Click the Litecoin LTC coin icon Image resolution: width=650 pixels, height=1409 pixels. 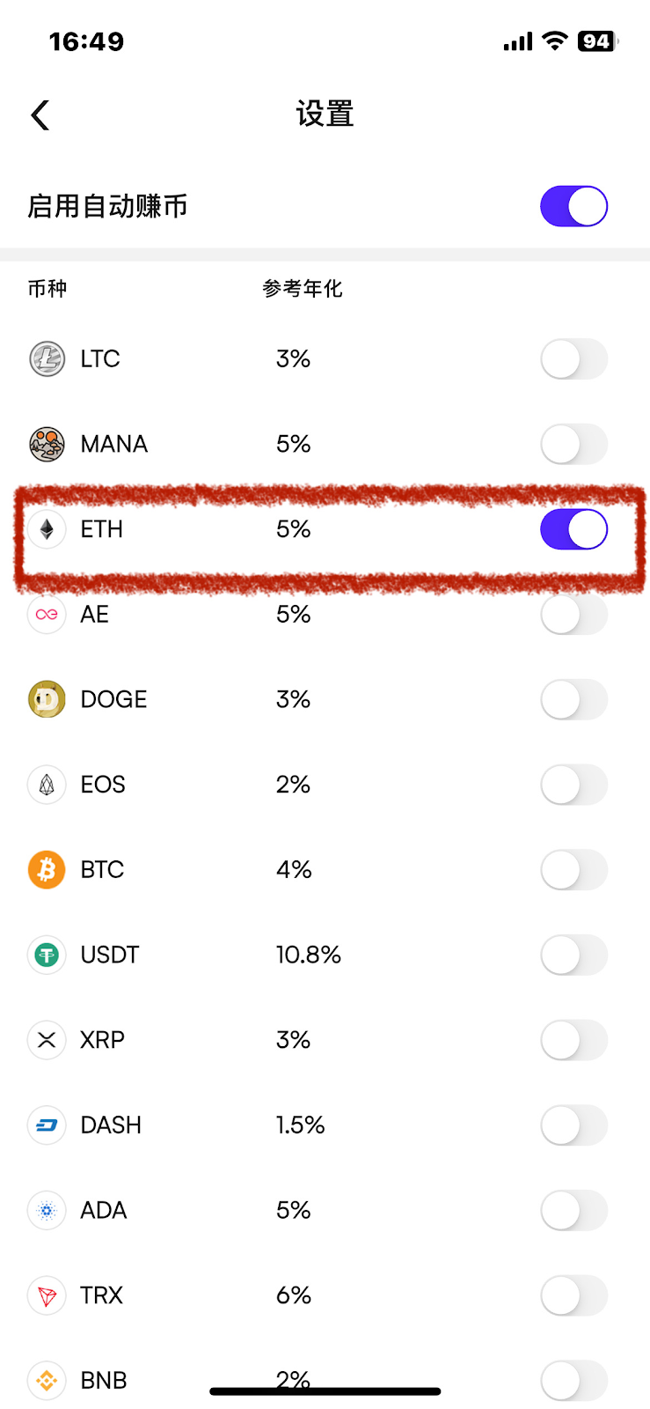47,359
